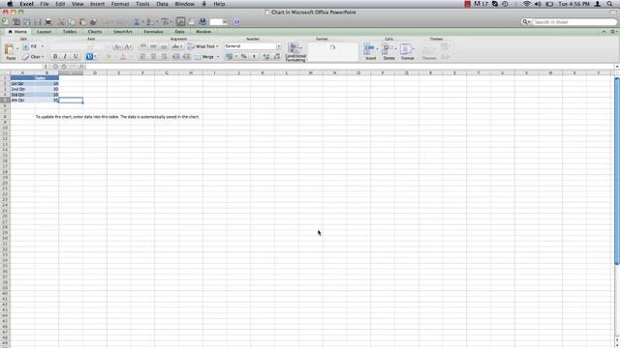Click the Print icon in toolbar
The width and height of the screenshot is (620, 348).
[48, 21]
